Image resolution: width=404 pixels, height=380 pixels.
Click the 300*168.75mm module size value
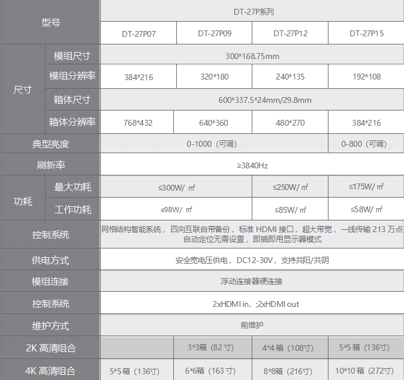tap(252, 56)
